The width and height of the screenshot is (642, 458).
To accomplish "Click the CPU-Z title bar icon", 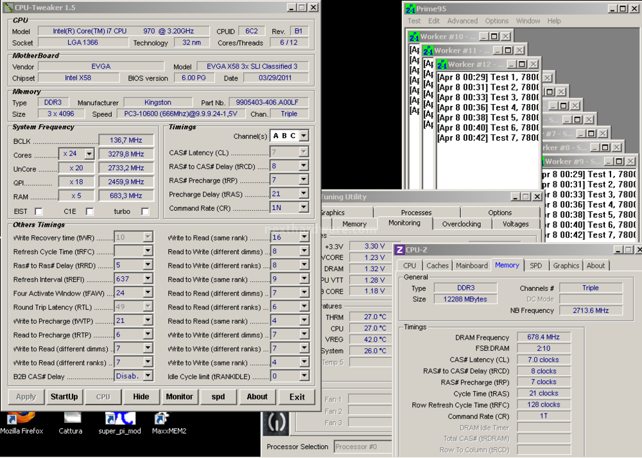I will (399, 249).
